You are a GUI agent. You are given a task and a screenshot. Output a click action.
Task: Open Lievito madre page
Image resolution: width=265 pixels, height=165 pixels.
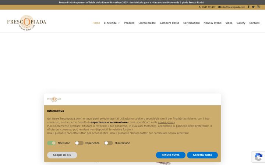(x=147, y=23)
